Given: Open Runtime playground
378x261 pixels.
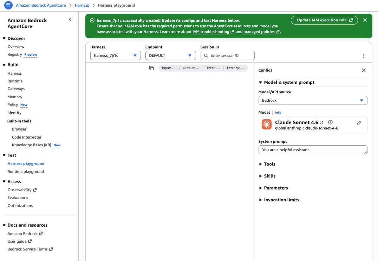Looking at the screenshot, I should 26,172.
